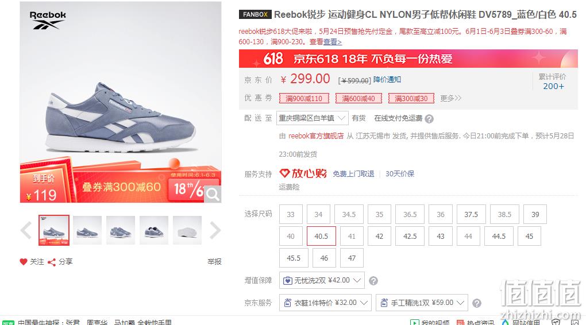Click the help icon next to 增值保障 dropdown
This screenshot has height=325, width=586.
[x=373, y=281]
